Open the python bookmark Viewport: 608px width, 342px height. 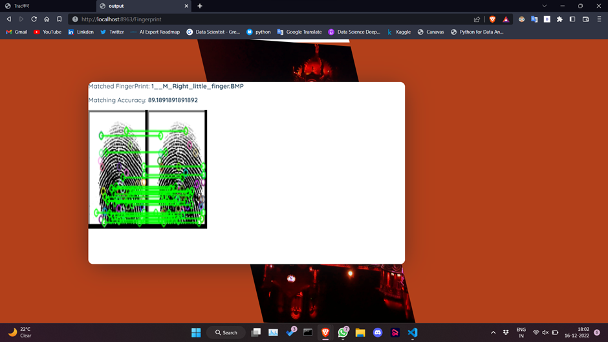pyautogui.click(x=259, y=32)
